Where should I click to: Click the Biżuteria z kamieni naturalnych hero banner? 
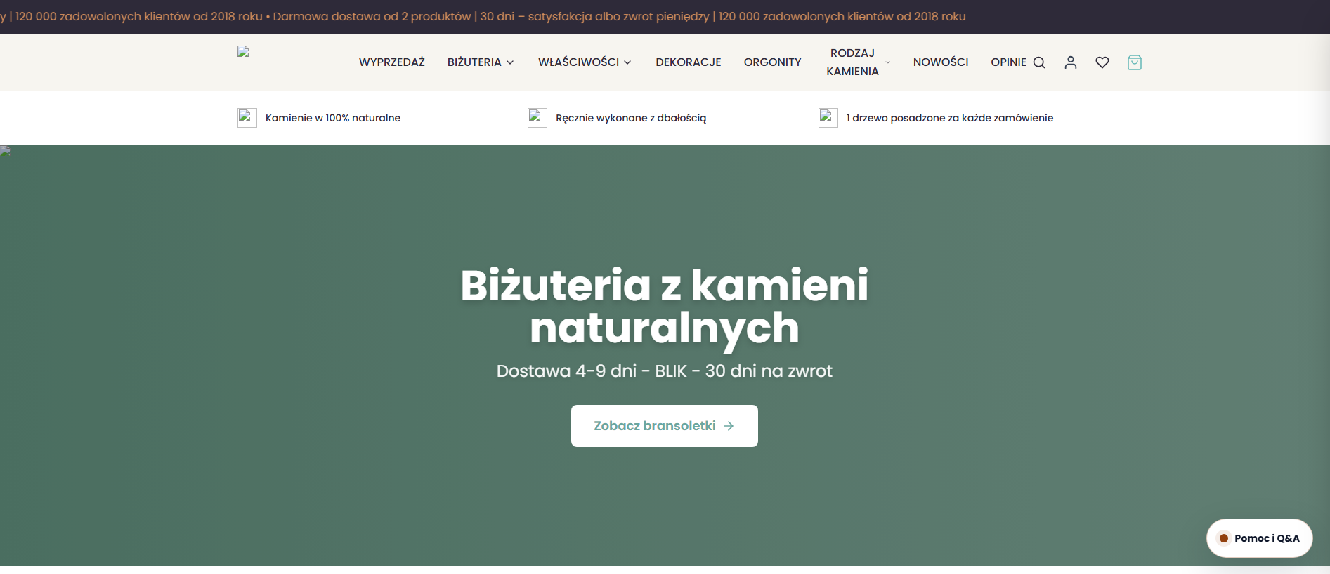665,356
